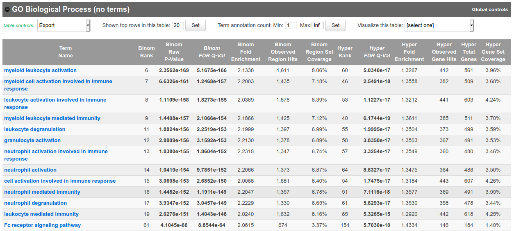Sort table by Hyper FDR Q-Val
The width and height of the screenshot is (514, 231).
tap(377, 52)
